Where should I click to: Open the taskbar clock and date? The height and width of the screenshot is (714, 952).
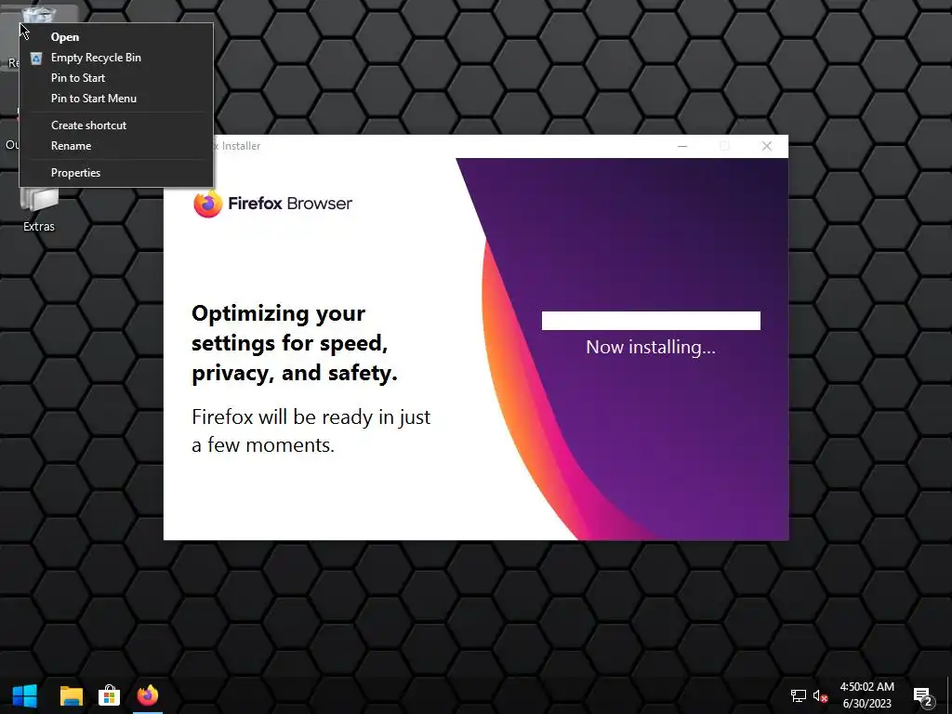click(867, 695)
